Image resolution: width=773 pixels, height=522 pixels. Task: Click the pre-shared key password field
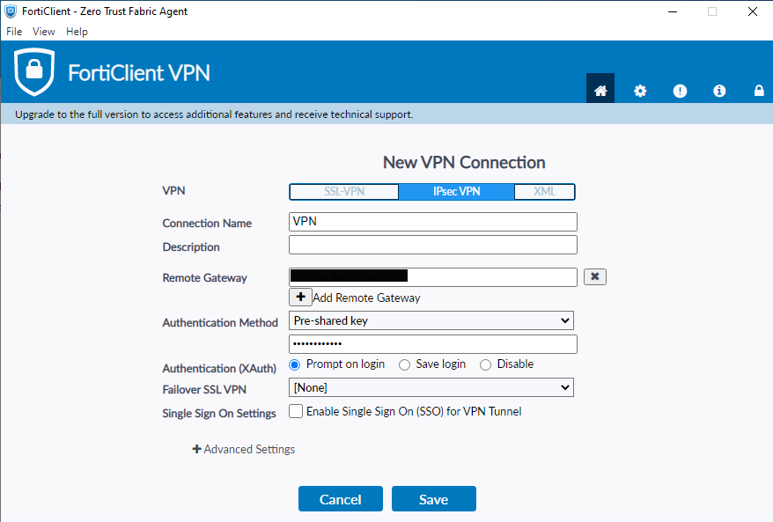coord(433,344)
